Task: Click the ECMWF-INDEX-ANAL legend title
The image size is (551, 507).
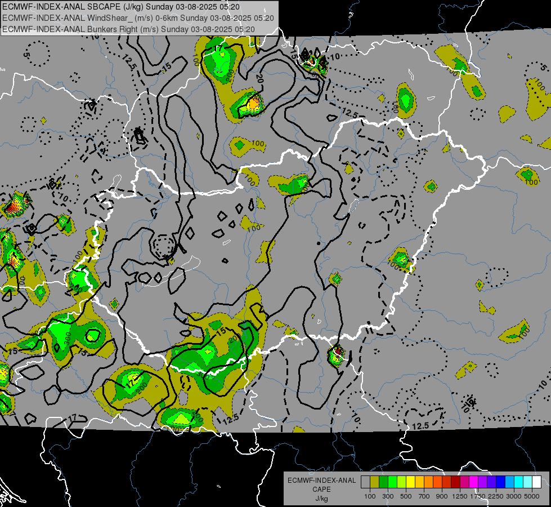Action: coord(321,481)
